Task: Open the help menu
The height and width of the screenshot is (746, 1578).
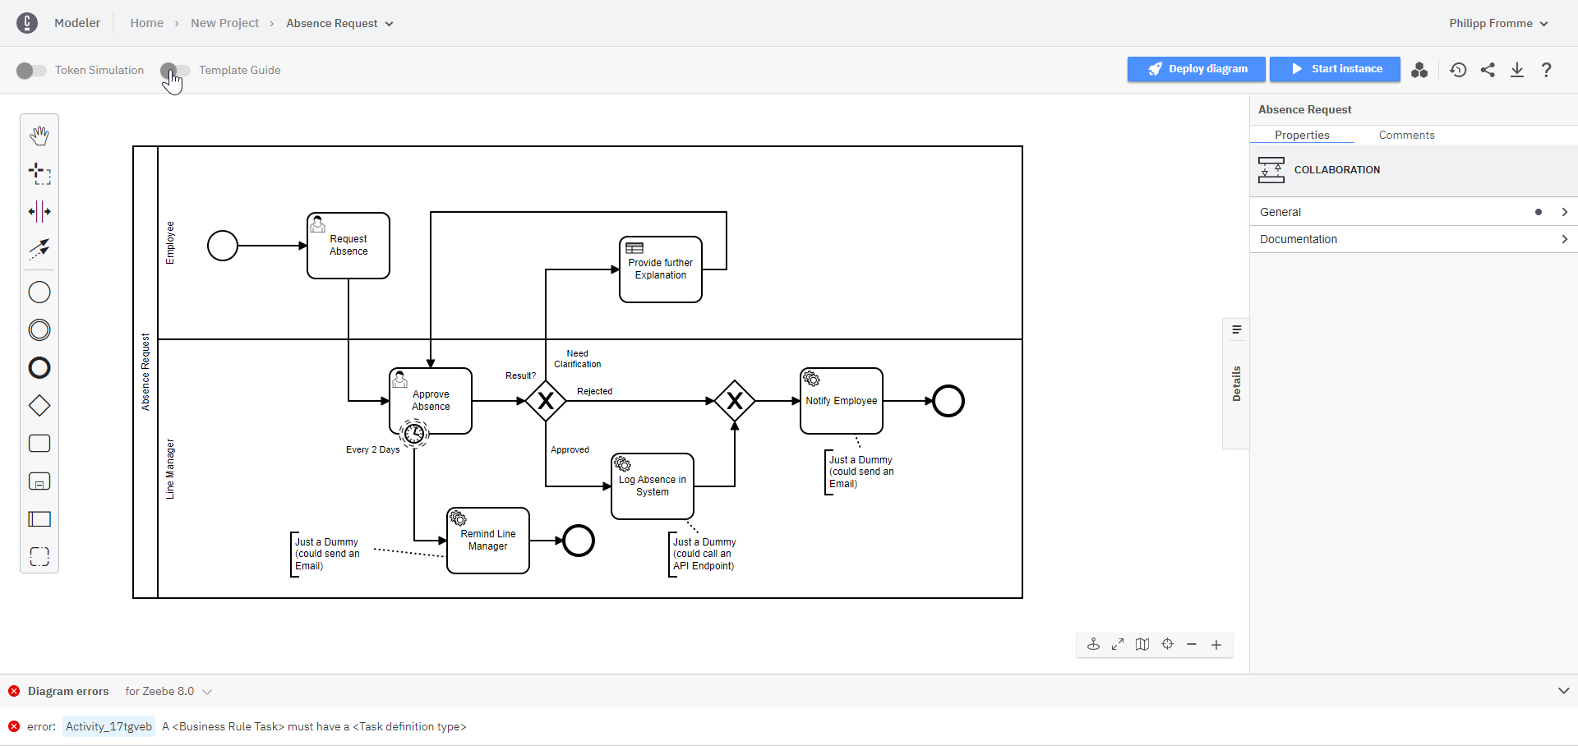Action: click(x=1546, y=70)
